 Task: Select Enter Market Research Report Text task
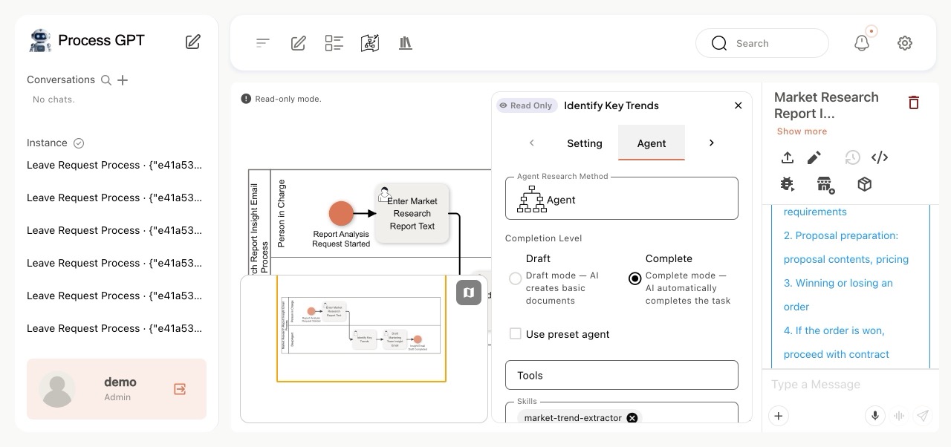[x=412, y=213]
